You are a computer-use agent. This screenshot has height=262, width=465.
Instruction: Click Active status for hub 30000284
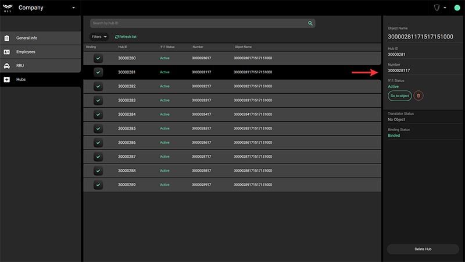click(164, 114)
